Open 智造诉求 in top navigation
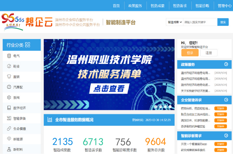The image size is (233, 154). pos(180,6)
